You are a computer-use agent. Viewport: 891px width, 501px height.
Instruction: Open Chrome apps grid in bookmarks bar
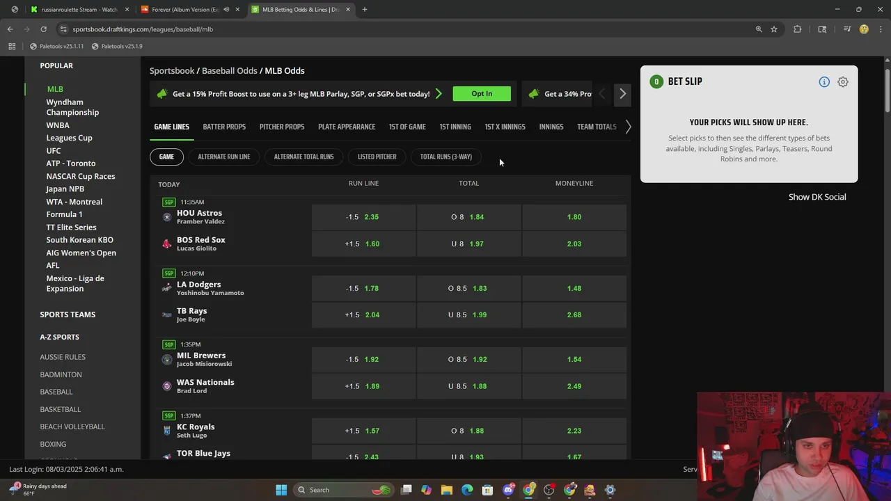[x=12, y=46]
